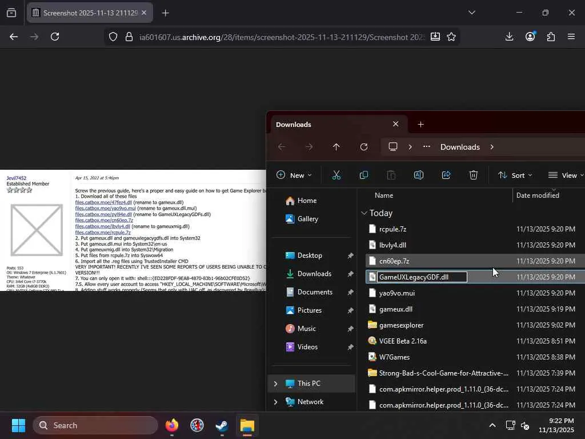Image resolution: width=585 pixels, height=439 pixels.
Task: Click File Explorer icon in the taskbar
Action: coord(247,425)
